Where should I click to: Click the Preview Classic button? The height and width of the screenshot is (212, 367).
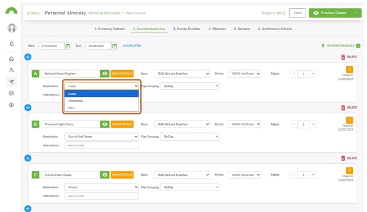330,13
